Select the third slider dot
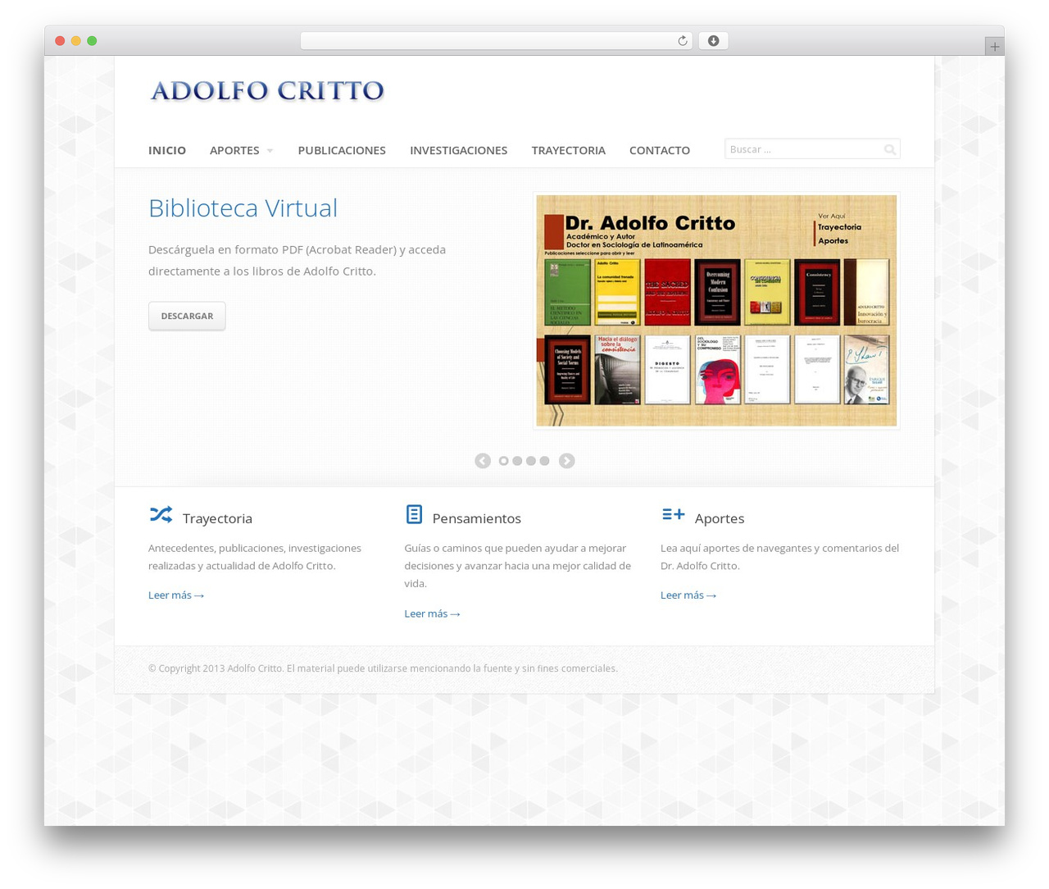This screenshot has width=1049, height=889. (x=531, y=461)
